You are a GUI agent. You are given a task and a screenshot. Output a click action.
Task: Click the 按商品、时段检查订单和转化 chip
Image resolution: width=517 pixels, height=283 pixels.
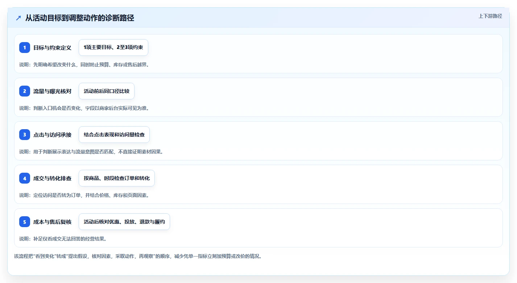(x=117, y=178)
